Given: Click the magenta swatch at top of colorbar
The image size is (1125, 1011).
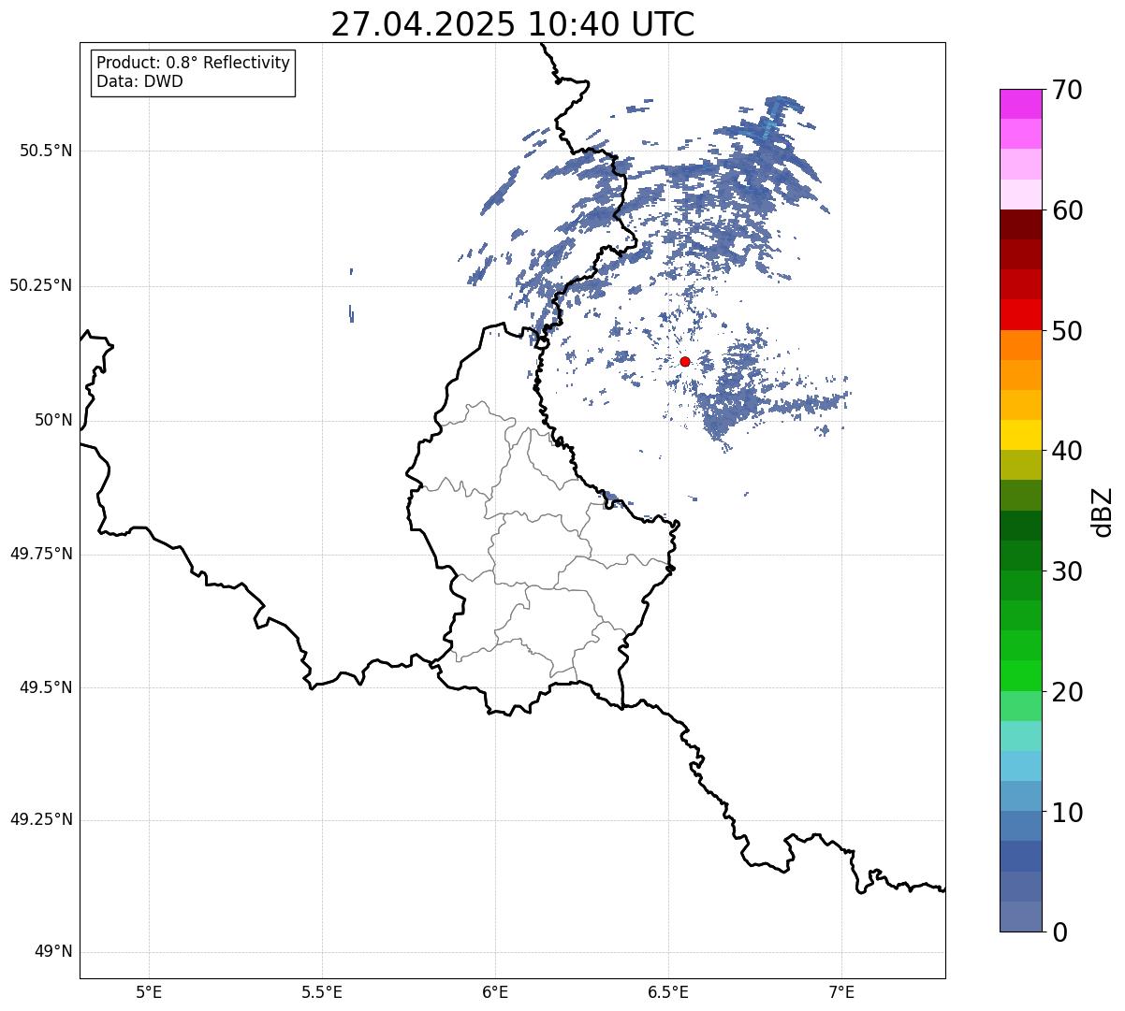Looking at the screenshot, I should point(1020,104).
